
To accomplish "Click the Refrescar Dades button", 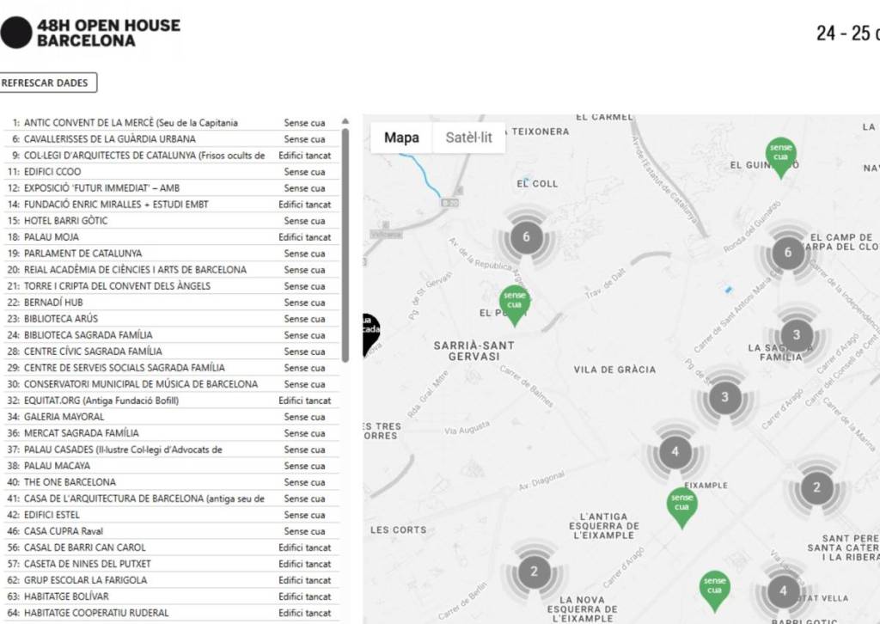I will point(48,83).
